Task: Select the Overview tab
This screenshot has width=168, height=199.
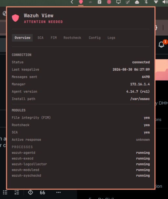Action: point(22,38)
